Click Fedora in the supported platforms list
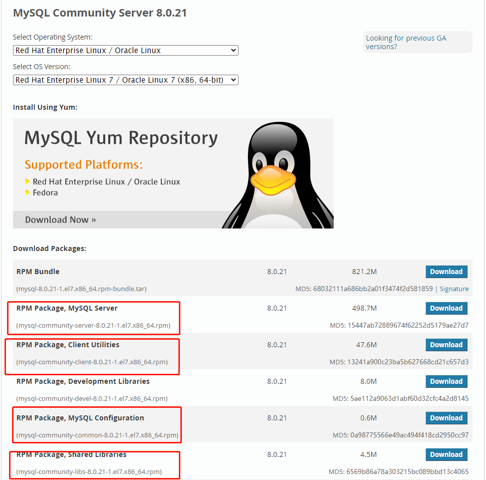This screenshot has width=486, height=480. pyautogui.click(x=45, y=193)
